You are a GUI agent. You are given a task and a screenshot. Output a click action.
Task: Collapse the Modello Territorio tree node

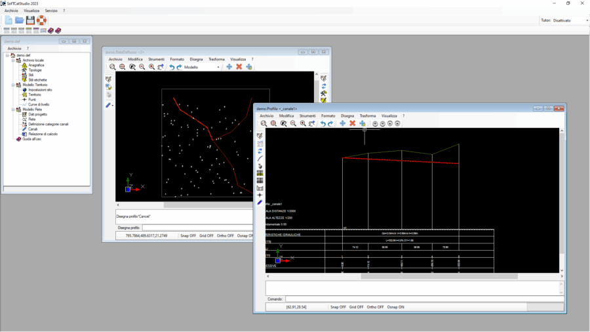coord(13,85)
